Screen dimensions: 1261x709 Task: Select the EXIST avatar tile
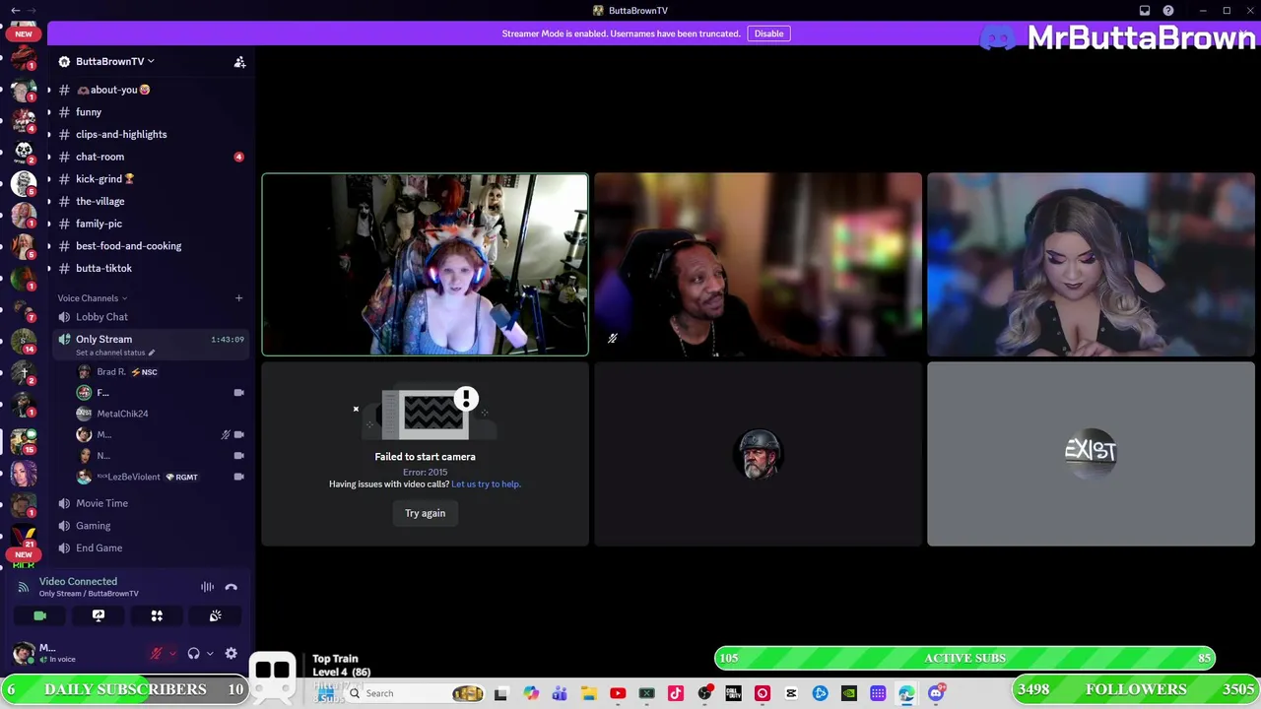1091,454
